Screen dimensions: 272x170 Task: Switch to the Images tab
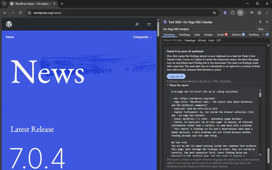click(x=208, y=35)
